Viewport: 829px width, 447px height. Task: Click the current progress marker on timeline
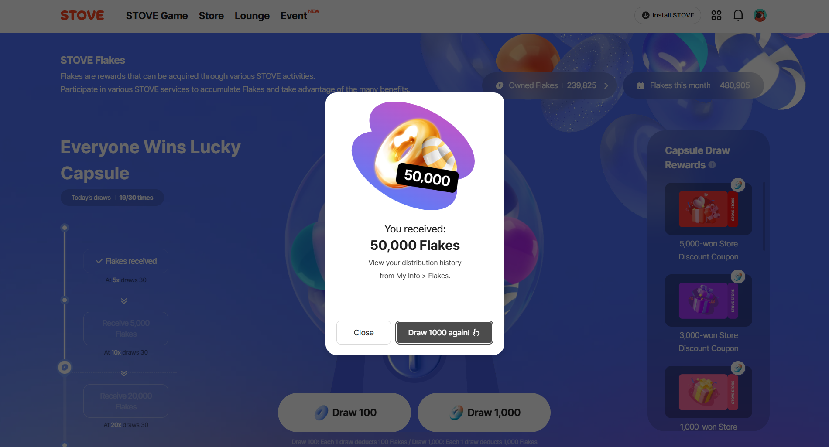65,367
